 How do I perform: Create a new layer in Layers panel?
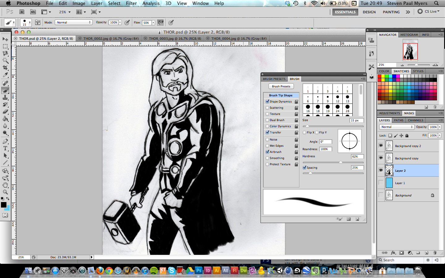[426, 253]
